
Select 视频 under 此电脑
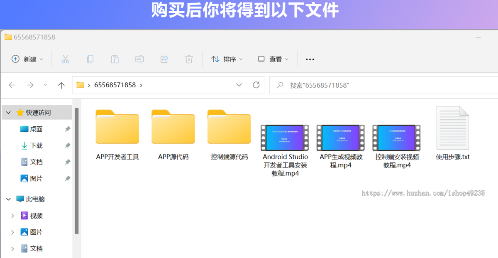[37, 216]
